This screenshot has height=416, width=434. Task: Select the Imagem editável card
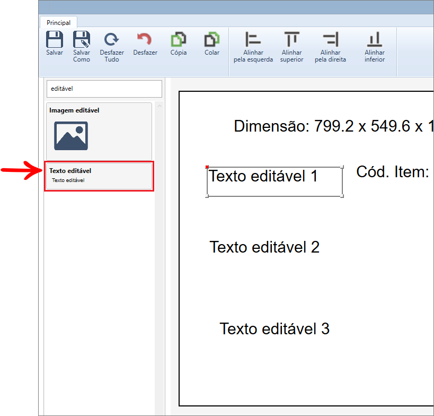pyautogui.click(x=99, y=131)
